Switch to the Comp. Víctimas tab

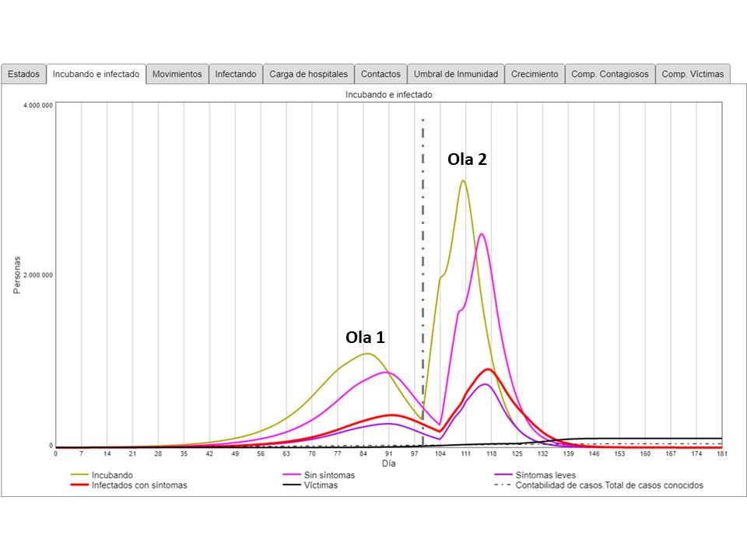click(693, 74)
